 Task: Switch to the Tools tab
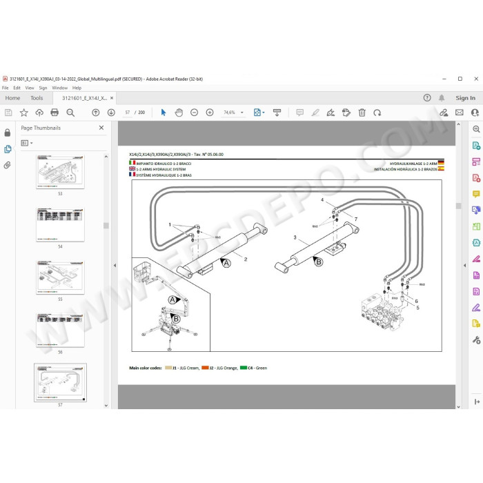(x=37, y=98)
